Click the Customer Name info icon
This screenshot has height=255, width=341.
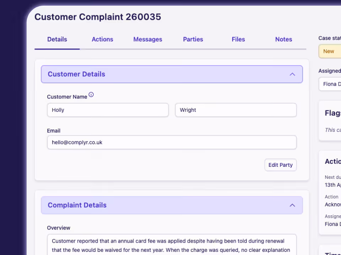[91, 95]
